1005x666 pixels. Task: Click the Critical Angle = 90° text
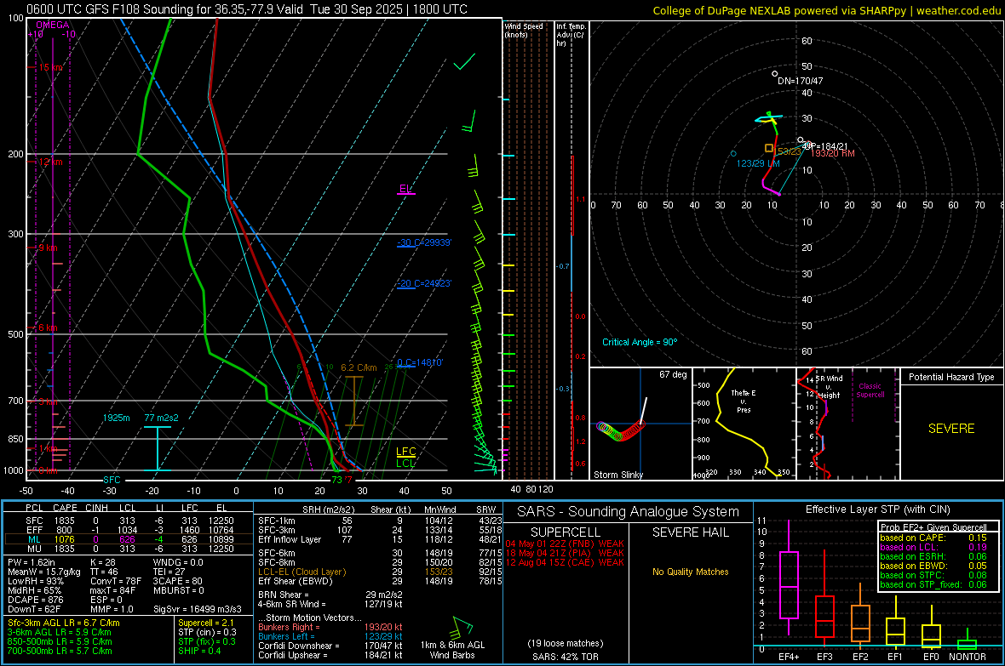[x=639, y=342]
